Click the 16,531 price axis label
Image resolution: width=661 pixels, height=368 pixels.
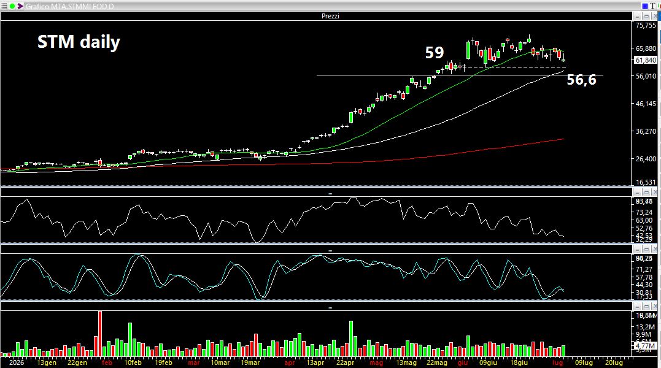point(646,182)
